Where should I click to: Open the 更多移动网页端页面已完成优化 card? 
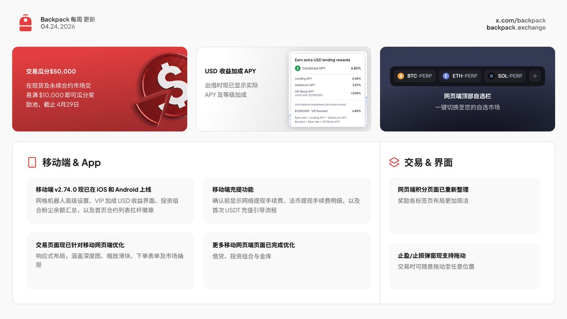pyautogui.click(x=287, y=260)
